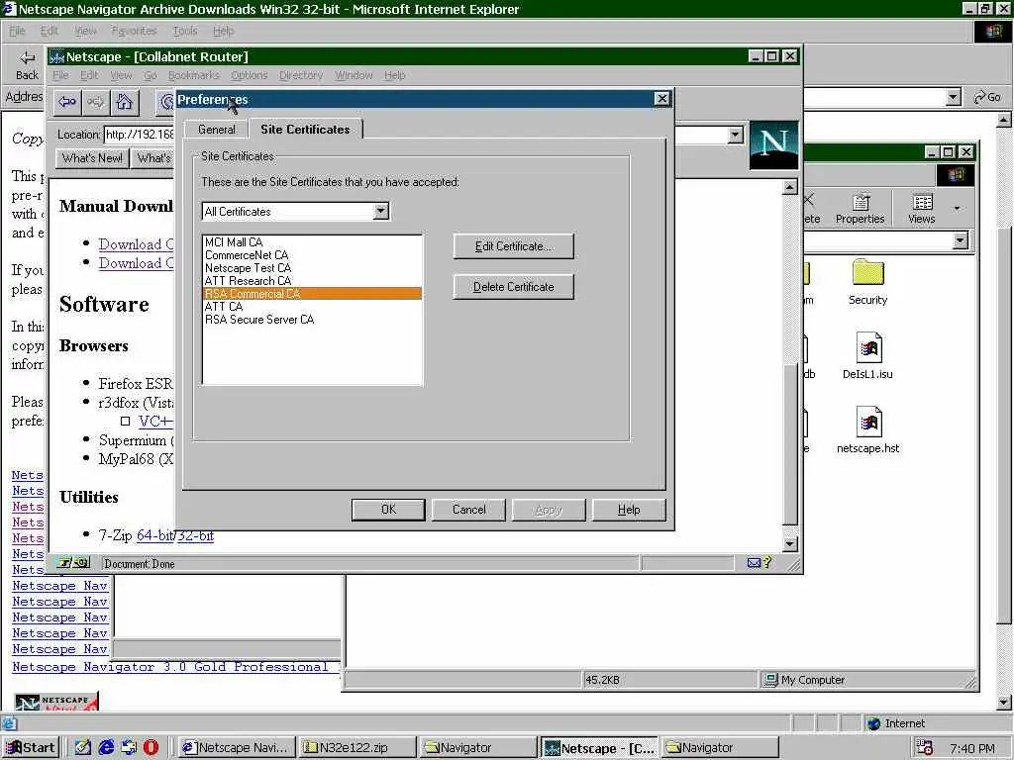
Task: Launch Internet Explorer from quick launch
Action: (x=106, y=748)
